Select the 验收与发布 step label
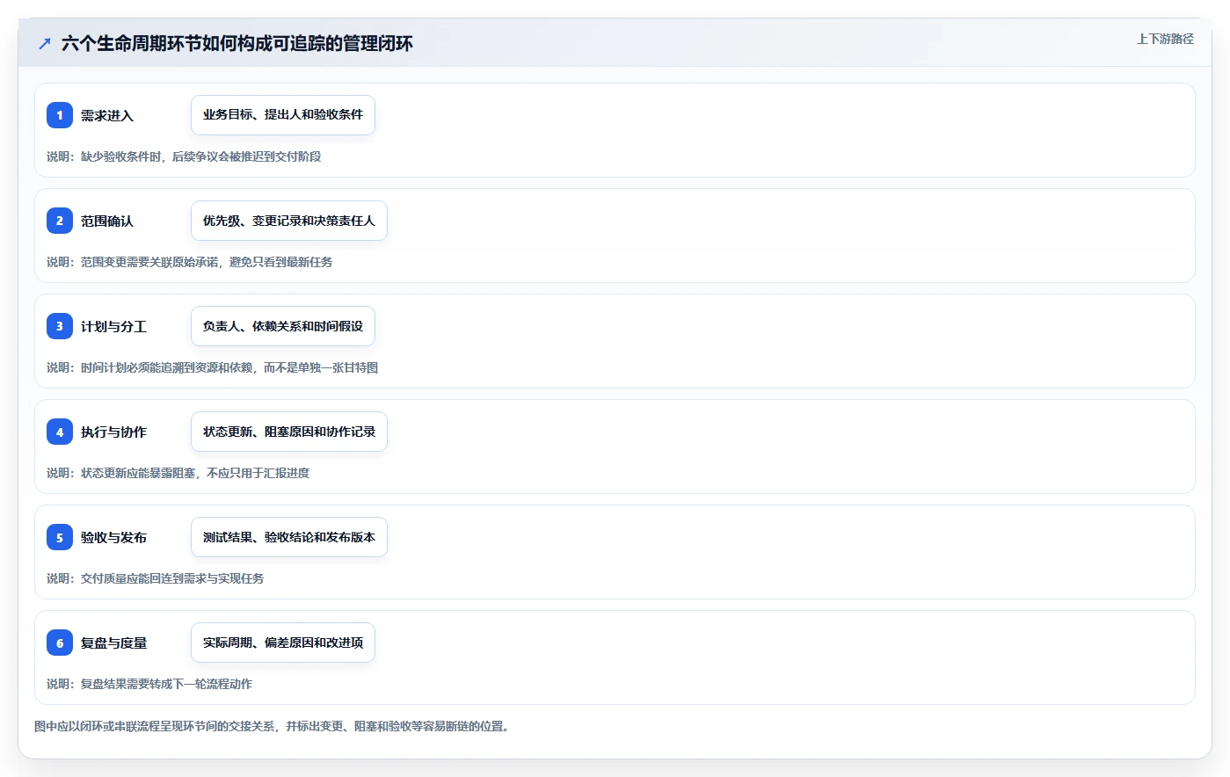 click(x=113, y=537)
